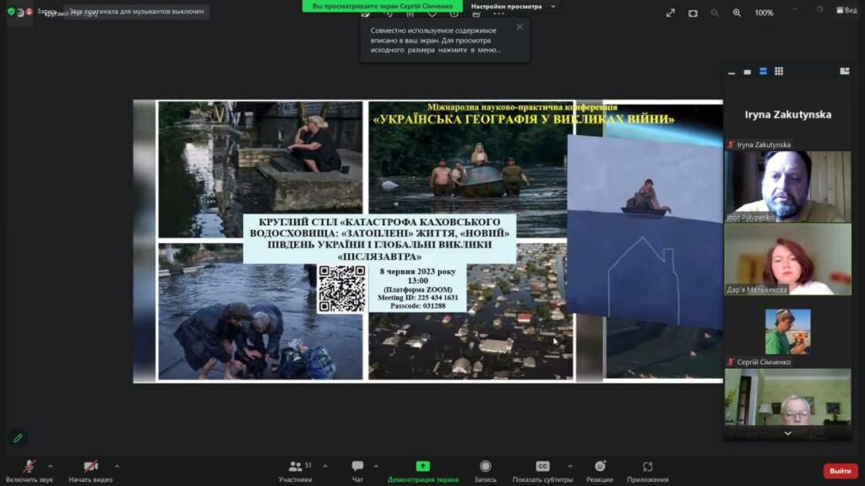Open the Чат chat icon
Image resolution: width=865 pixels, height=486 pixels.
(357, 466)
